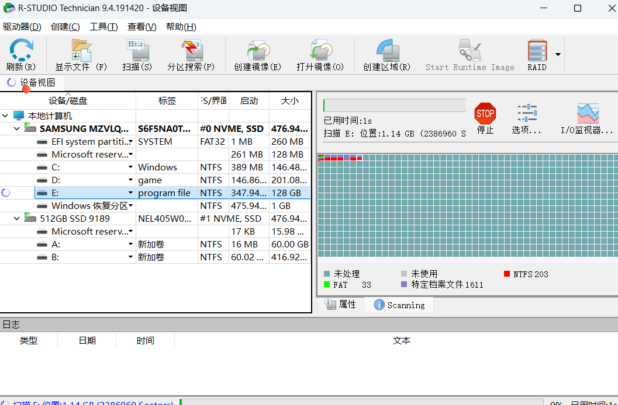Screen dimensions: 618x405
Task: Switch to the Device View (设备视图) tab
Action: (x=32, y=82)
